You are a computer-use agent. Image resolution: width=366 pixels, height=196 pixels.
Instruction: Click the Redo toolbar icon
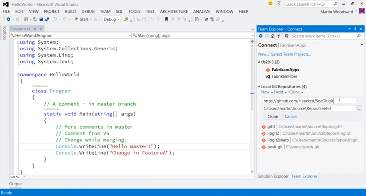point(65,19)
